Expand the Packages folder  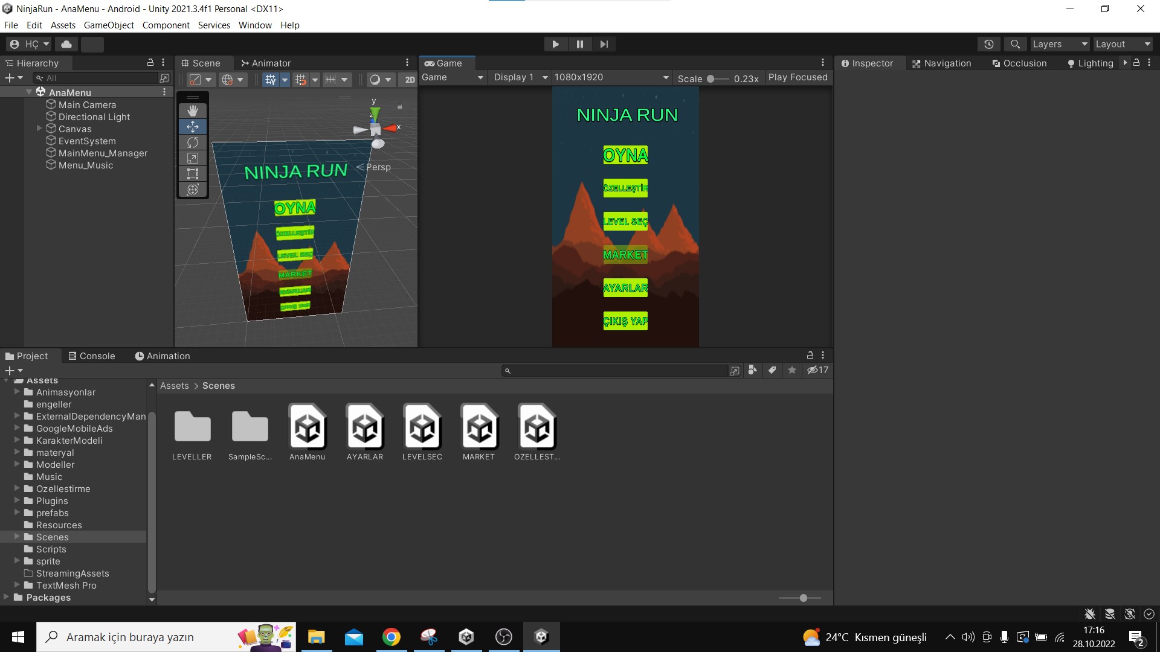pyautogui.click(x=6, y=597)
